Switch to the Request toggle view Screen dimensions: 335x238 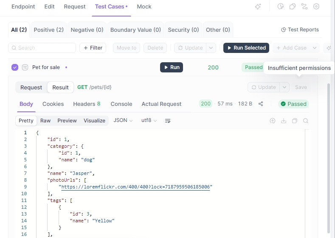coord(31,87)
